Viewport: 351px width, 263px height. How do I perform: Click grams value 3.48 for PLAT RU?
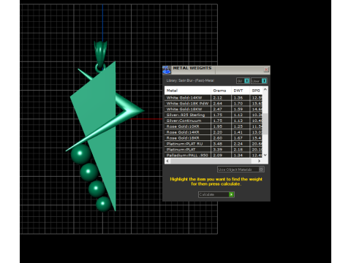click(218, 144)
